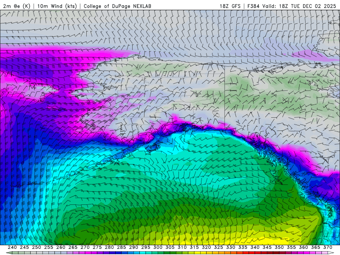Screen dimensions: 340x255
Task: Click the 265 value on the color scale
Action: tap(73, 247)
